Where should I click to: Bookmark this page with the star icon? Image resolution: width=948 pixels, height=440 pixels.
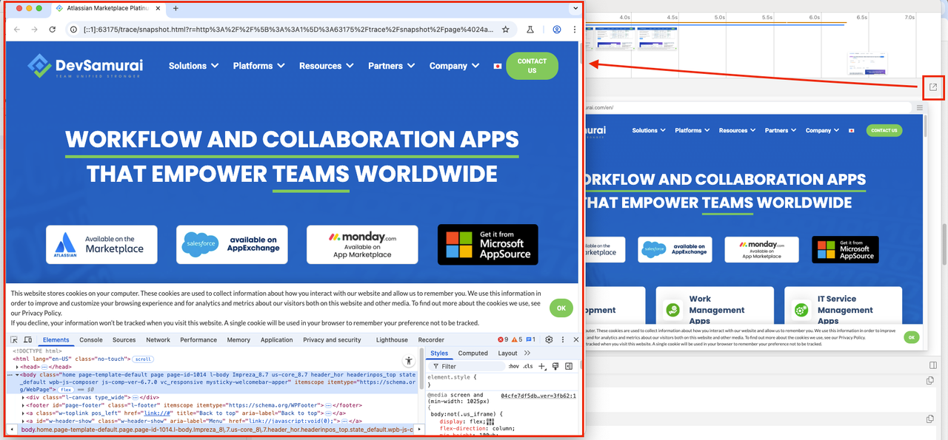tap(505, 30)
